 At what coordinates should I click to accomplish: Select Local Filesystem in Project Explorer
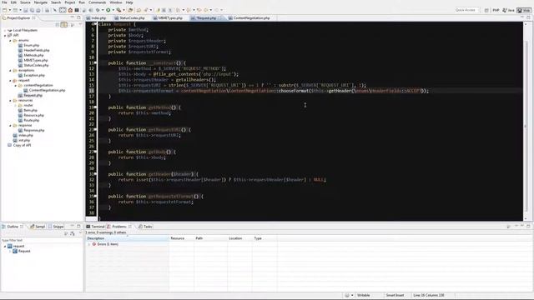pos(25,30)
